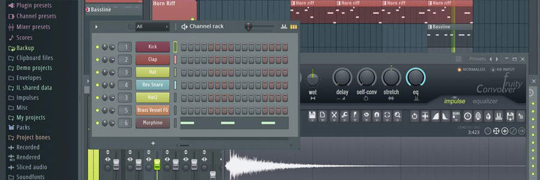The height and width of the screenshot is (180, 540).
Task: Click the center/normalize crosshair icon in Convolver toolbar
Action: pyautogui.click(x=425, y=116)
